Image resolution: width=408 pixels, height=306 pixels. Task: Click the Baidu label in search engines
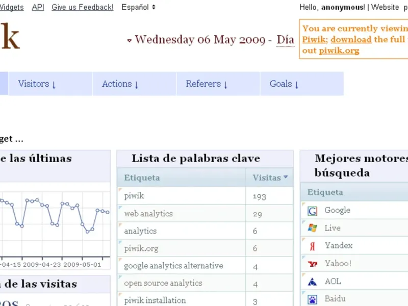point(335,299)
